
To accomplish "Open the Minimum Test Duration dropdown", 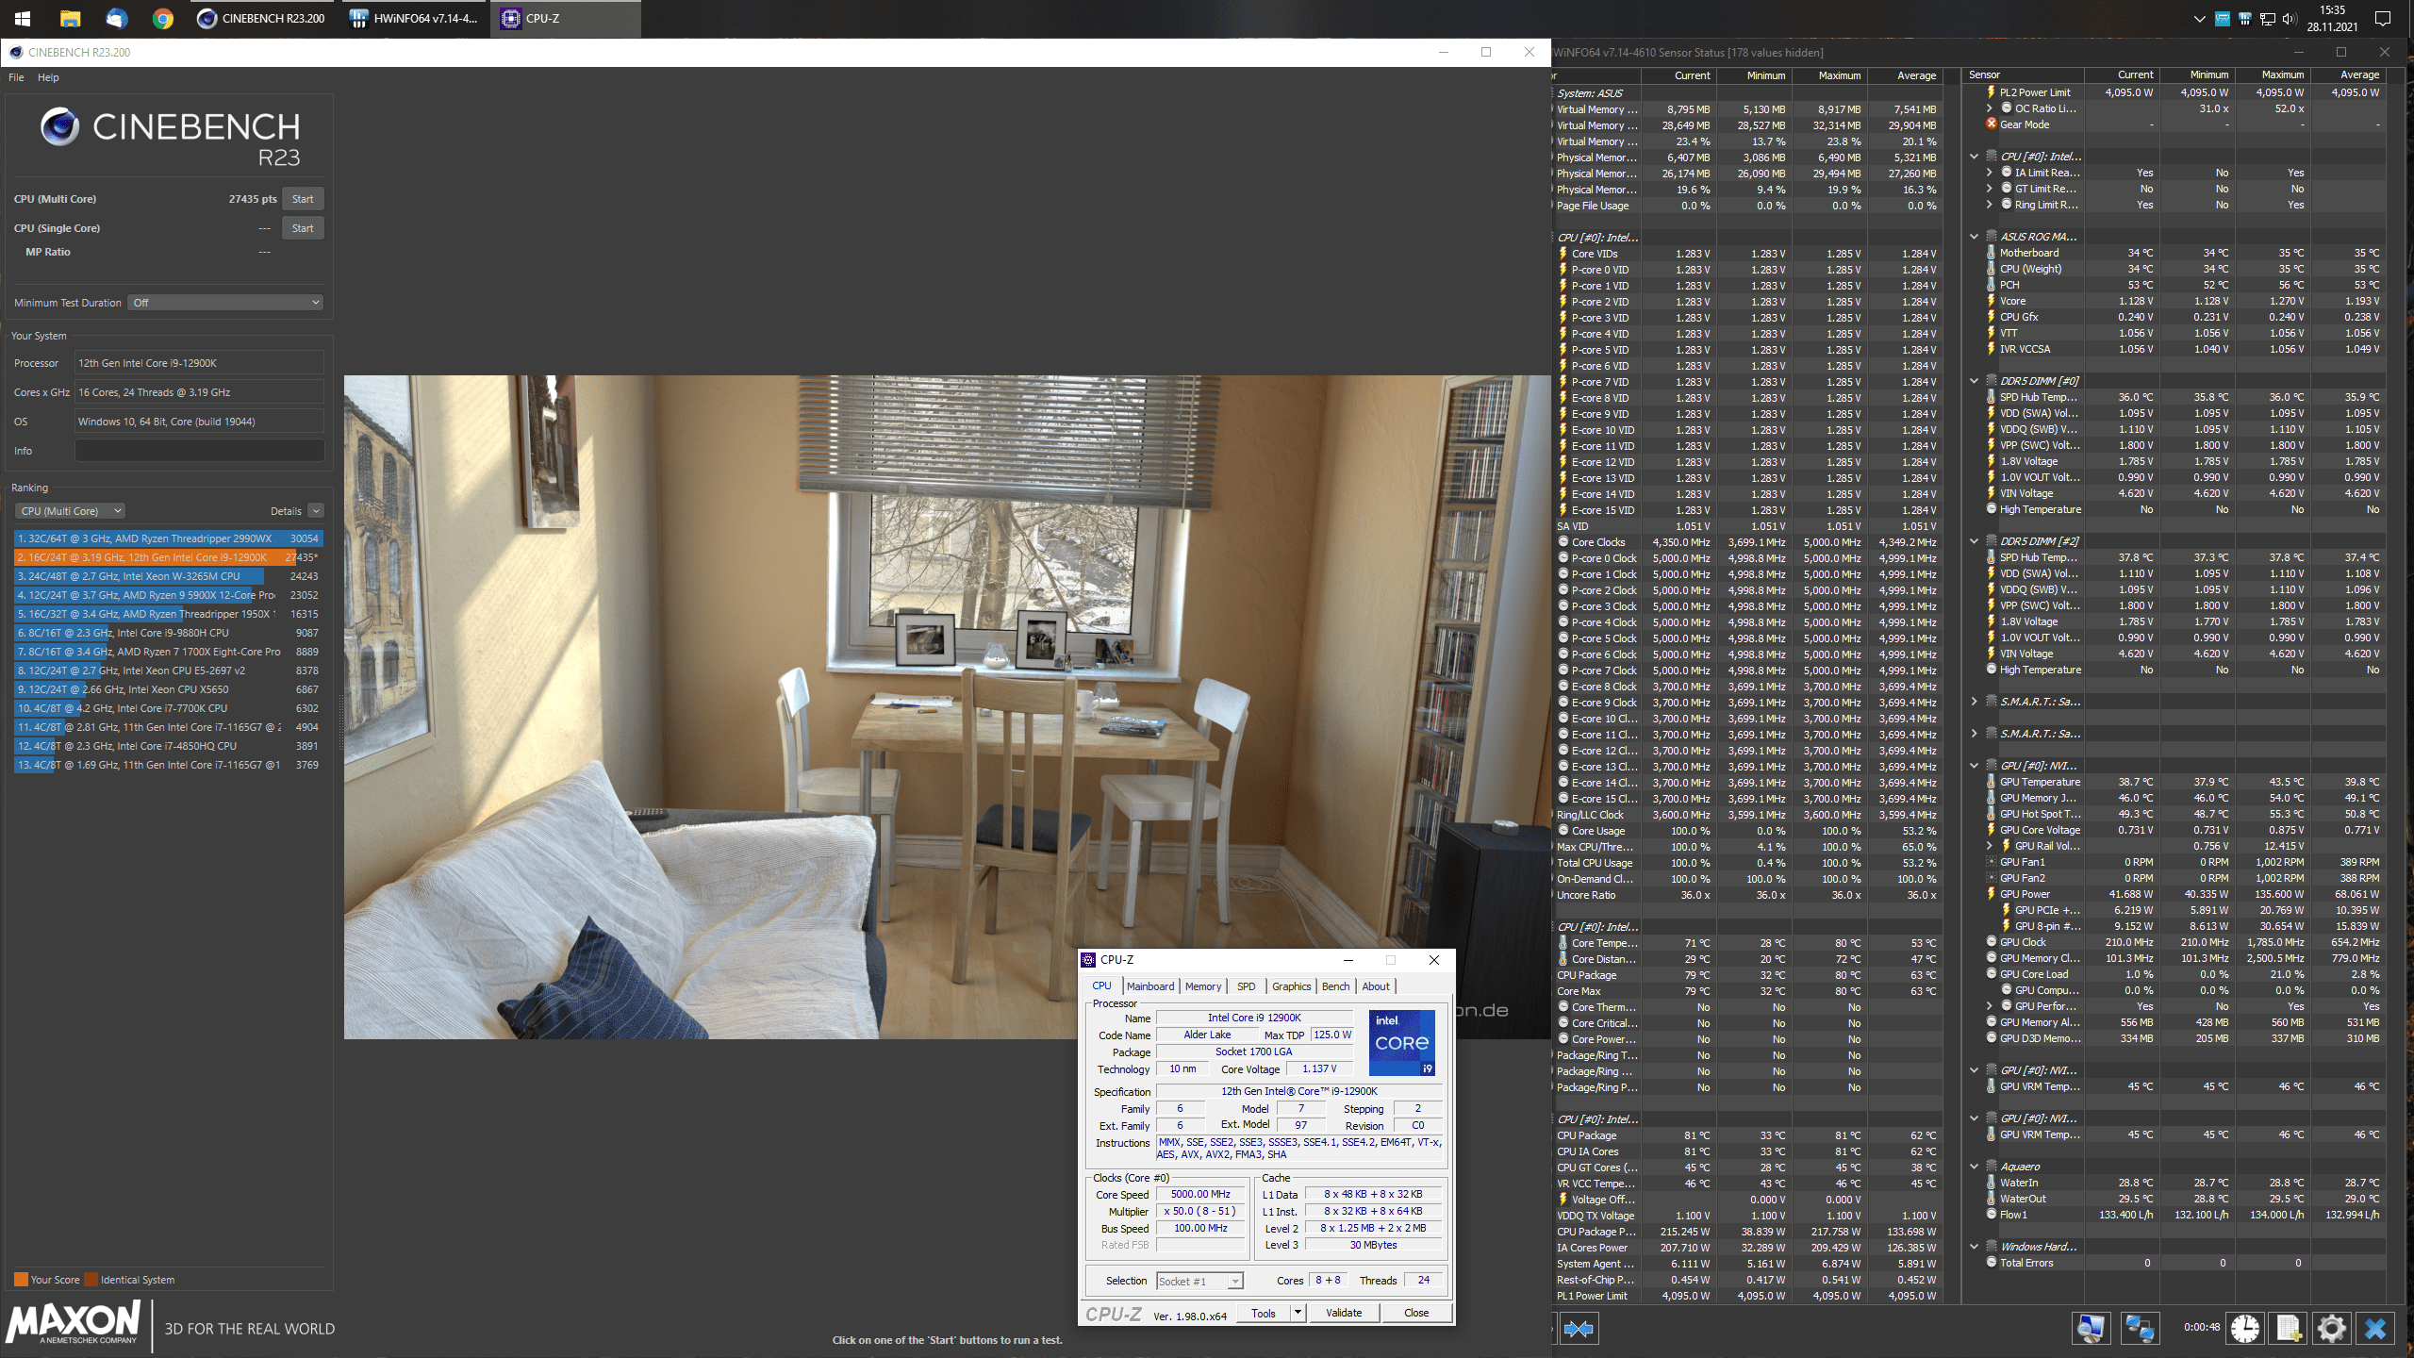I will [226, 303].
